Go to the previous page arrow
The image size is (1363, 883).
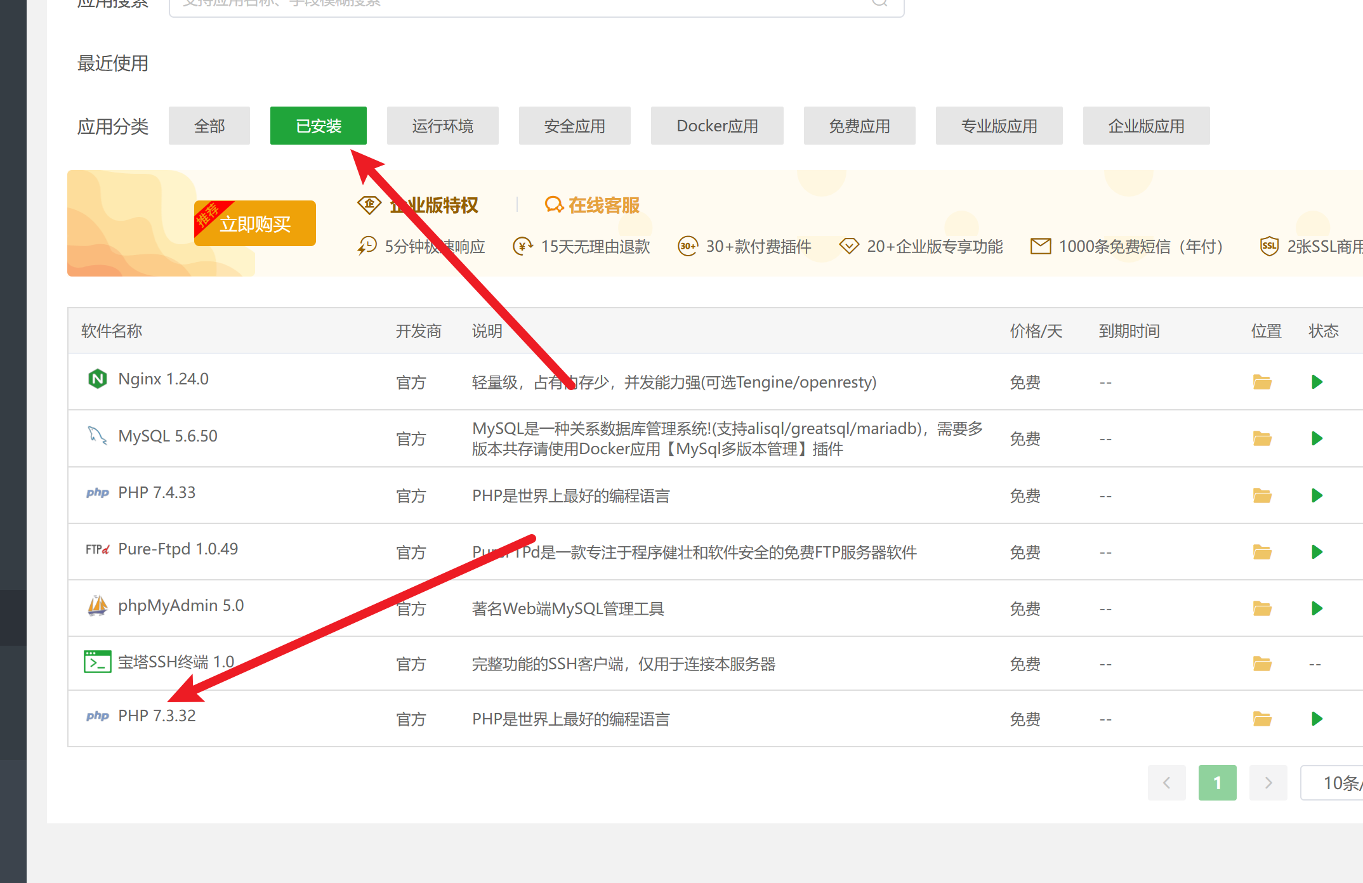pos(1167,783)
